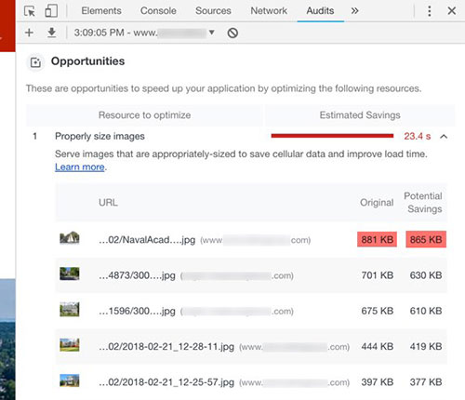Click the 23.4 s estimated savings value

(418, 136)
